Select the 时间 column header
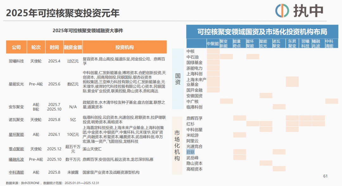Viewport: 342px width, 186px height. pos(54,47)
